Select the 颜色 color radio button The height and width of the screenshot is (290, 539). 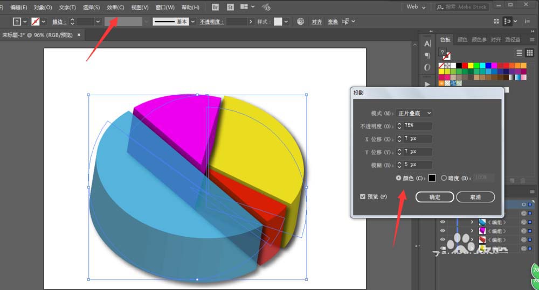[x=398, y=178]
